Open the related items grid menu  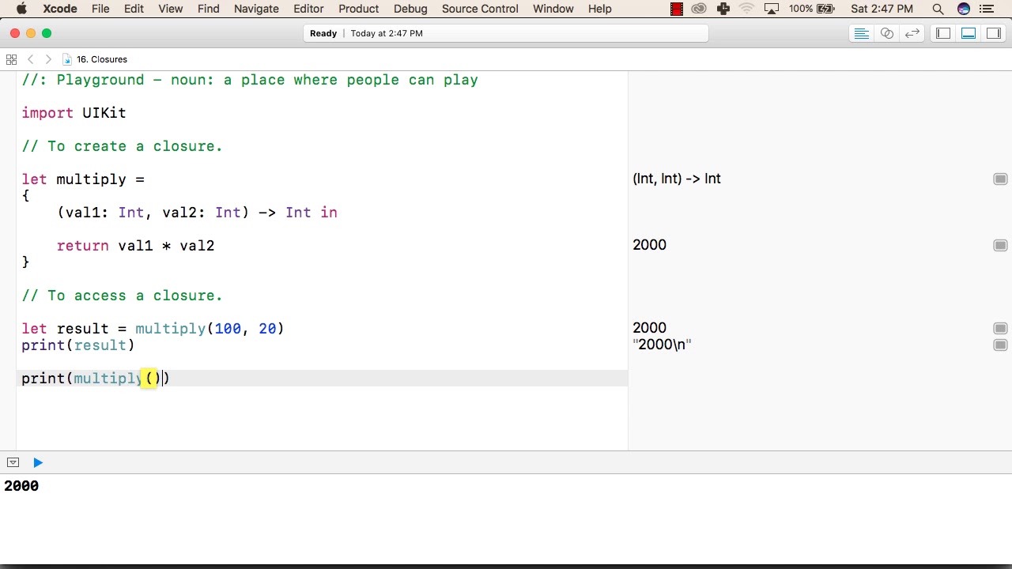point(11,59)
